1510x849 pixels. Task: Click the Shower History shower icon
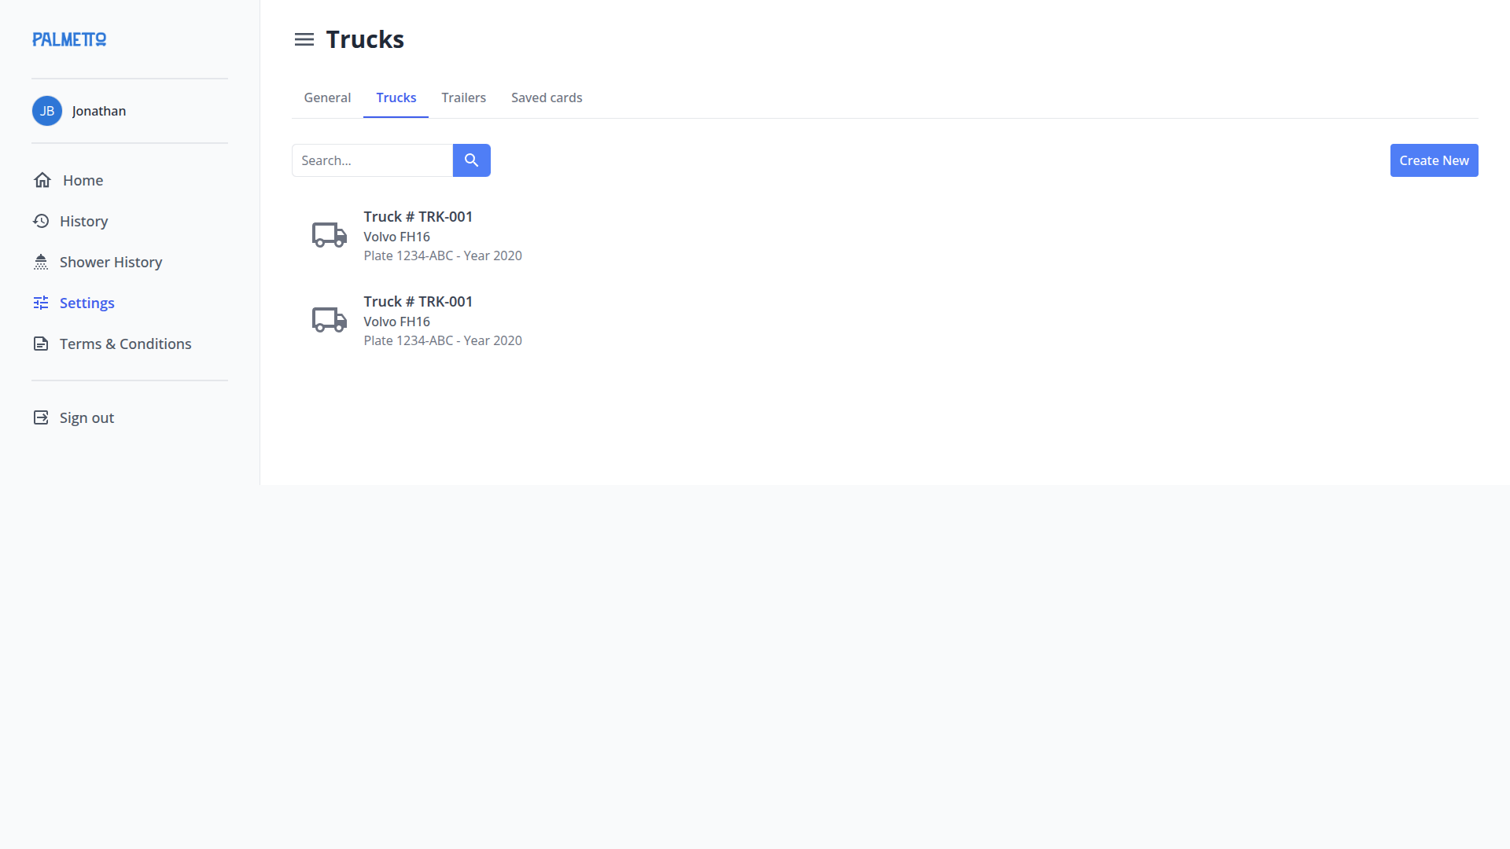tap(41, 262)
